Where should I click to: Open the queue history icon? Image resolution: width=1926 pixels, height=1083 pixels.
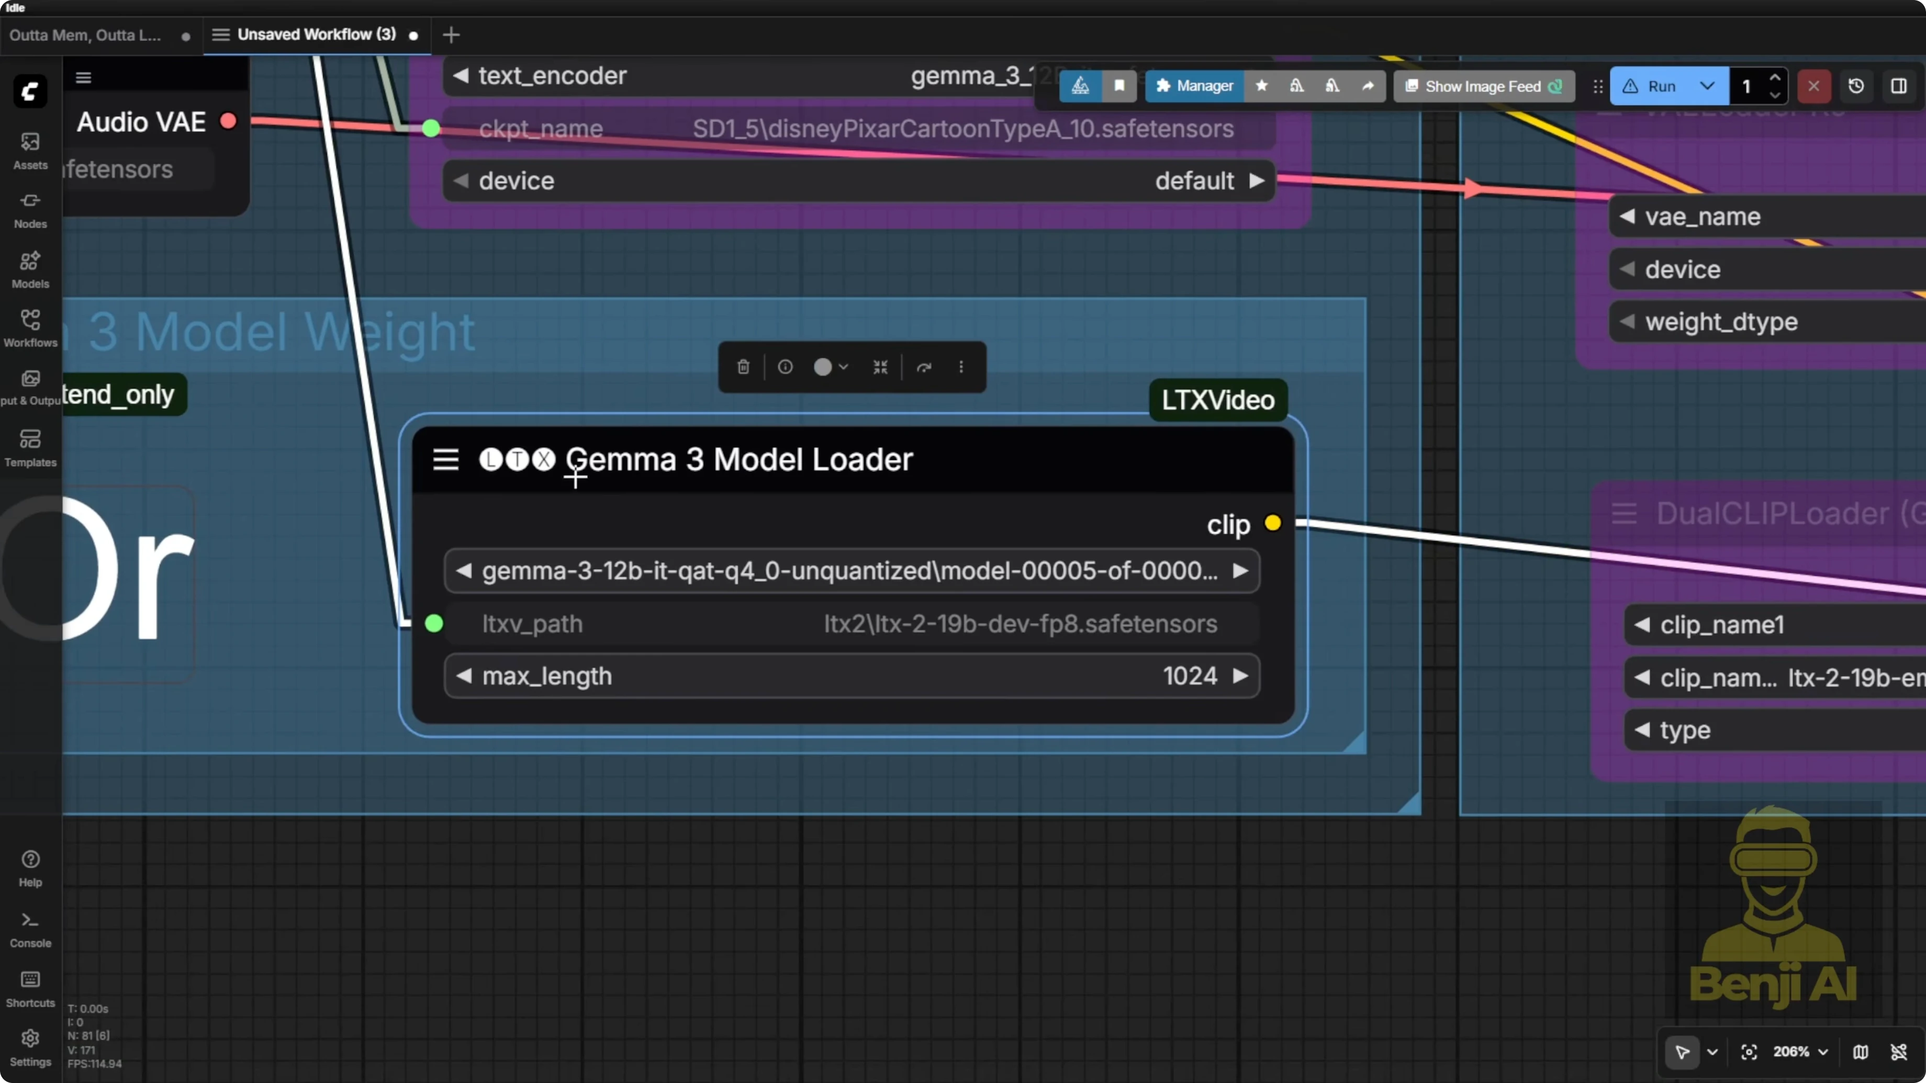pyautogui.click(x=1856, y=86)
